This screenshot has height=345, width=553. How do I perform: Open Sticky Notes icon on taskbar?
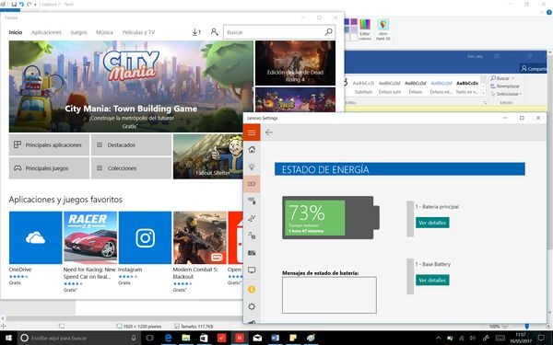(x=293, y=338)
